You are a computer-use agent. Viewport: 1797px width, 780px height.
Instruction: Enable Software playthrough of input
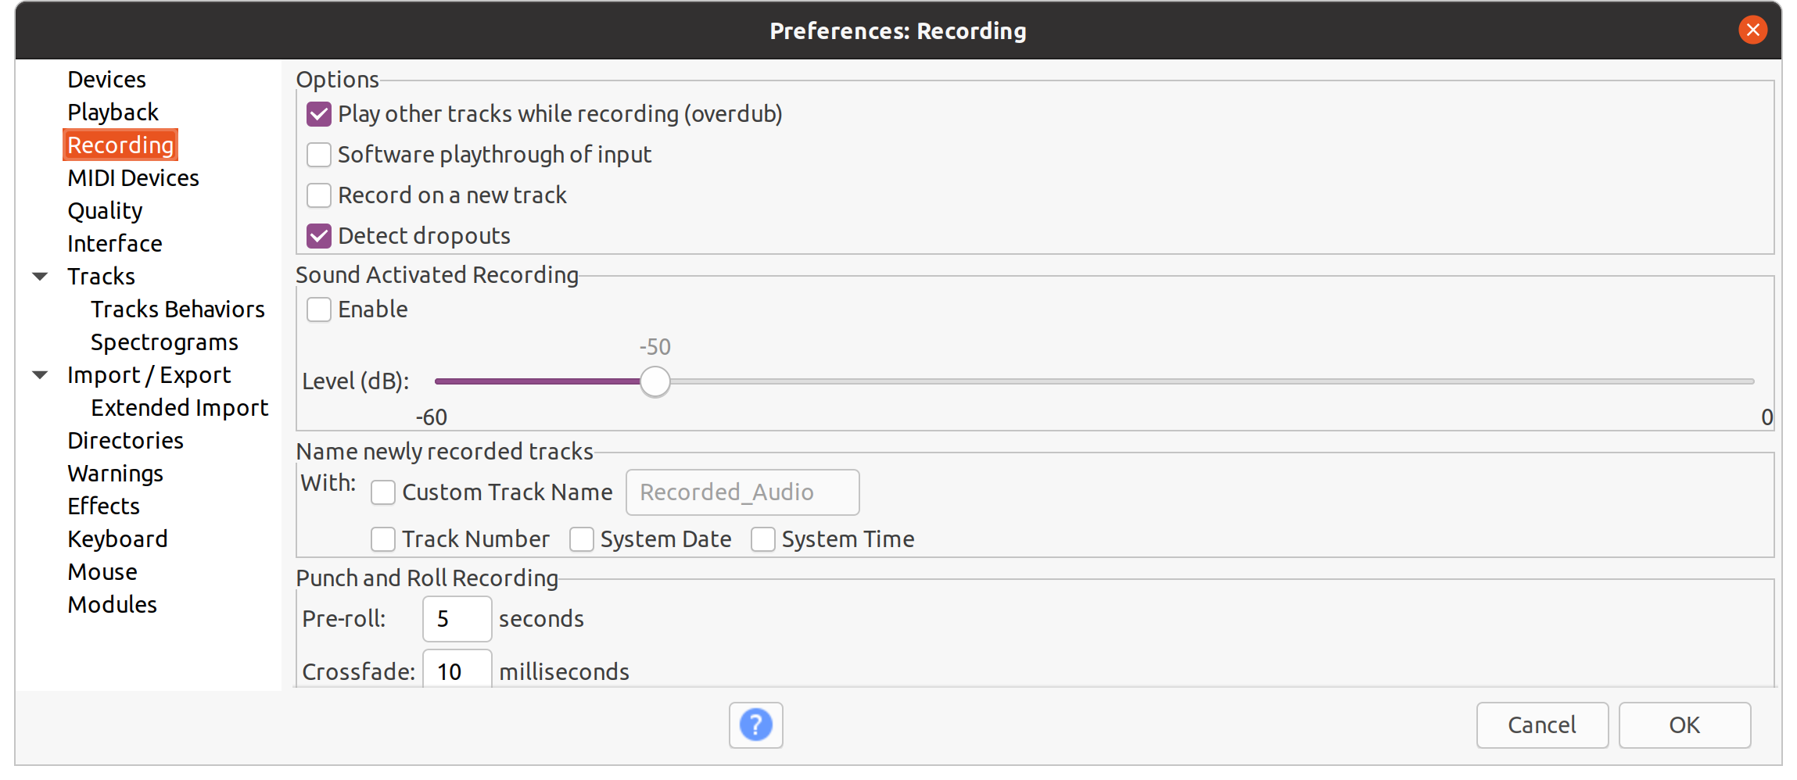tap(319, 155)
